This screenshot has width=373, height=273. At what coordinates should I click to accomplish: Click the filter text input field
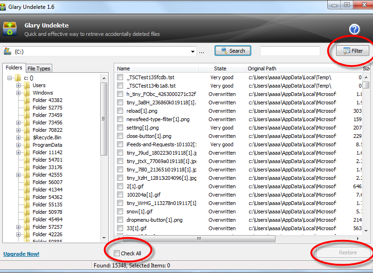(x=290, y=51)
